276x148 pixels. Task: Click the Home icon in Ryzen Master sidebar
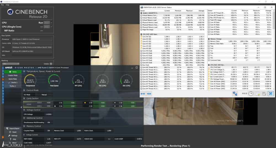point(10,72)
